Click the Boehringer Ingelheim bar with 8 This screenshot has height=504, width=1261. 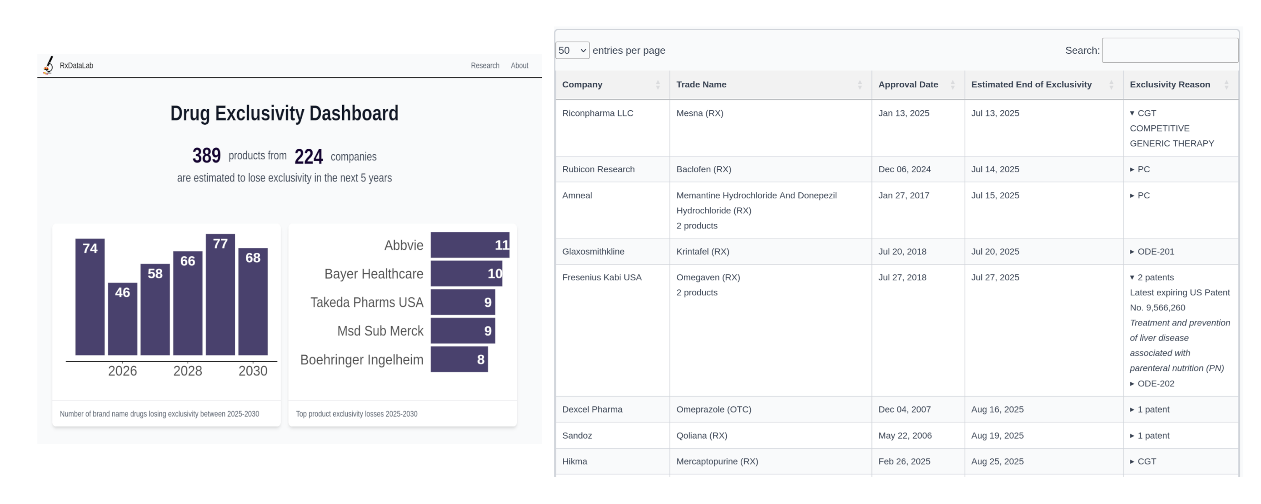(x=459, y=360)
